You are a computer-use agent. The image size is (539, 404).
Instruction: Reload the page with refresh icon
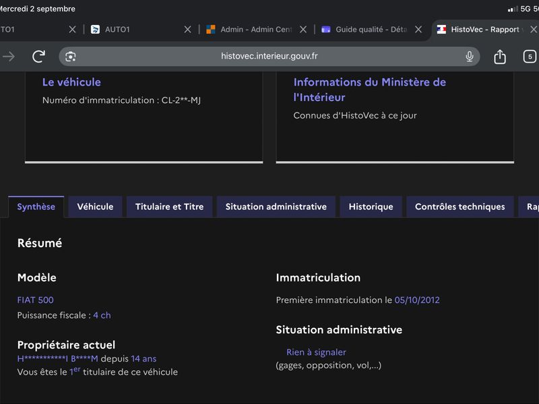pos(38,57)
